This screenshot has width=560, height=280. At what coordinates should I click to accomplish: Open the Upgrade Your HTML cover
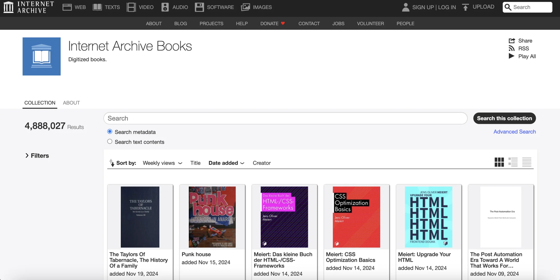coord(428,217)
